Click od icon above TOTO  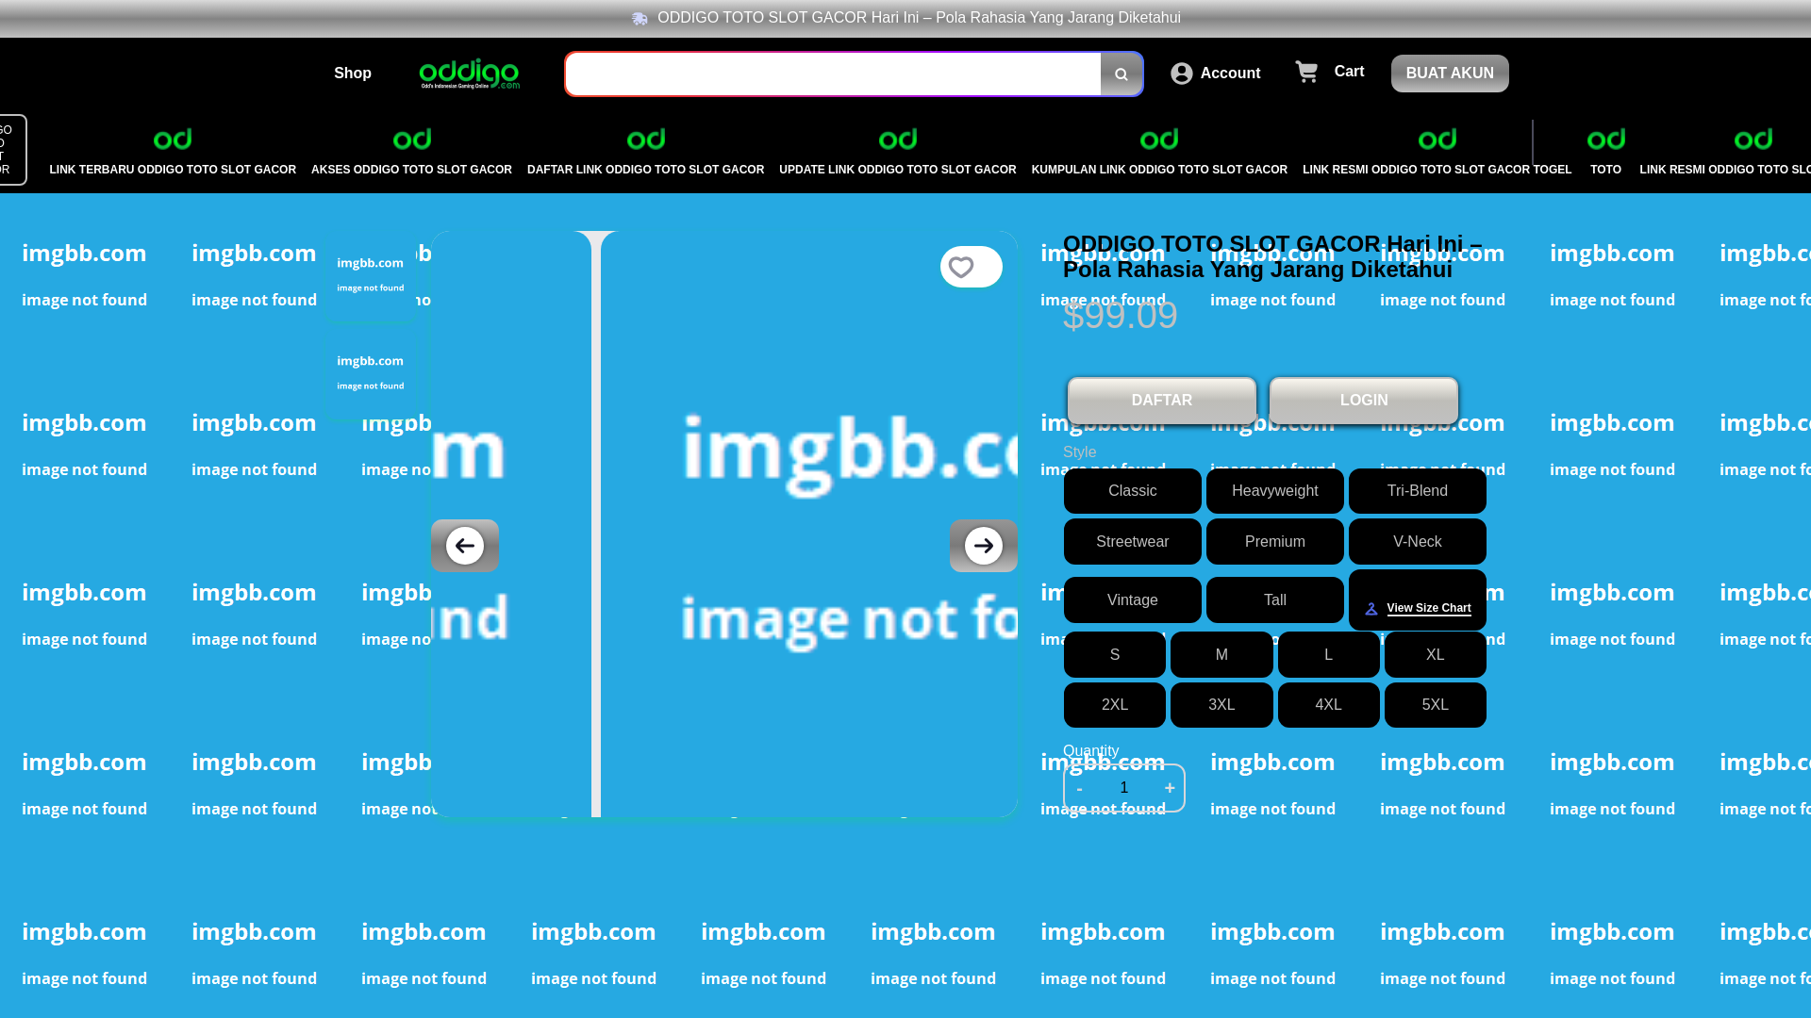[x=1606, y=140]
